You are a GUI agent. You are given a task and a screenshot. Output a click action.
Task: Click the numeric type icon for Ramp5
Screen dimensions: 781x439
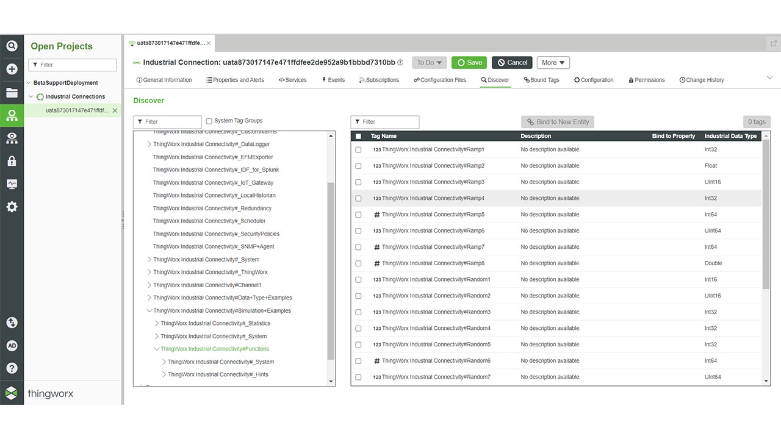[377, 215]
